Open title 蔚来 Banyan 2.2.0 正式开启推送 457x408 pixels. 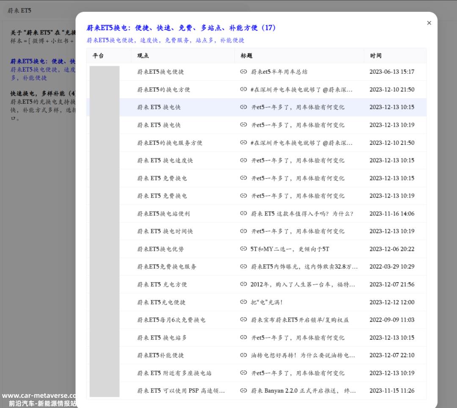(303, 391)
